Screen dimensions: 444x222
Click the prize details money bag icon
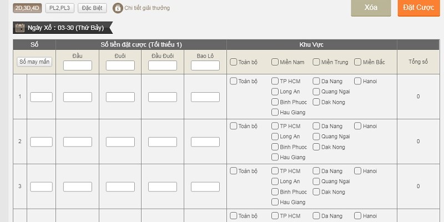coord(117,8)
